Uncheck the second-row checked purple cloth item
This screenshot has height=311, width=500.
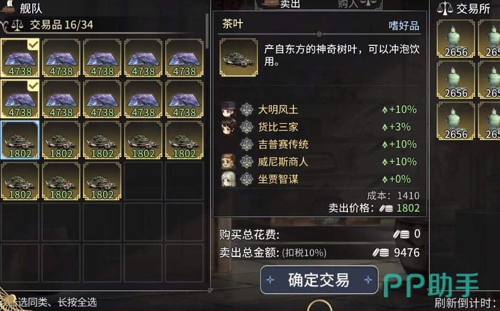(19, 99)
